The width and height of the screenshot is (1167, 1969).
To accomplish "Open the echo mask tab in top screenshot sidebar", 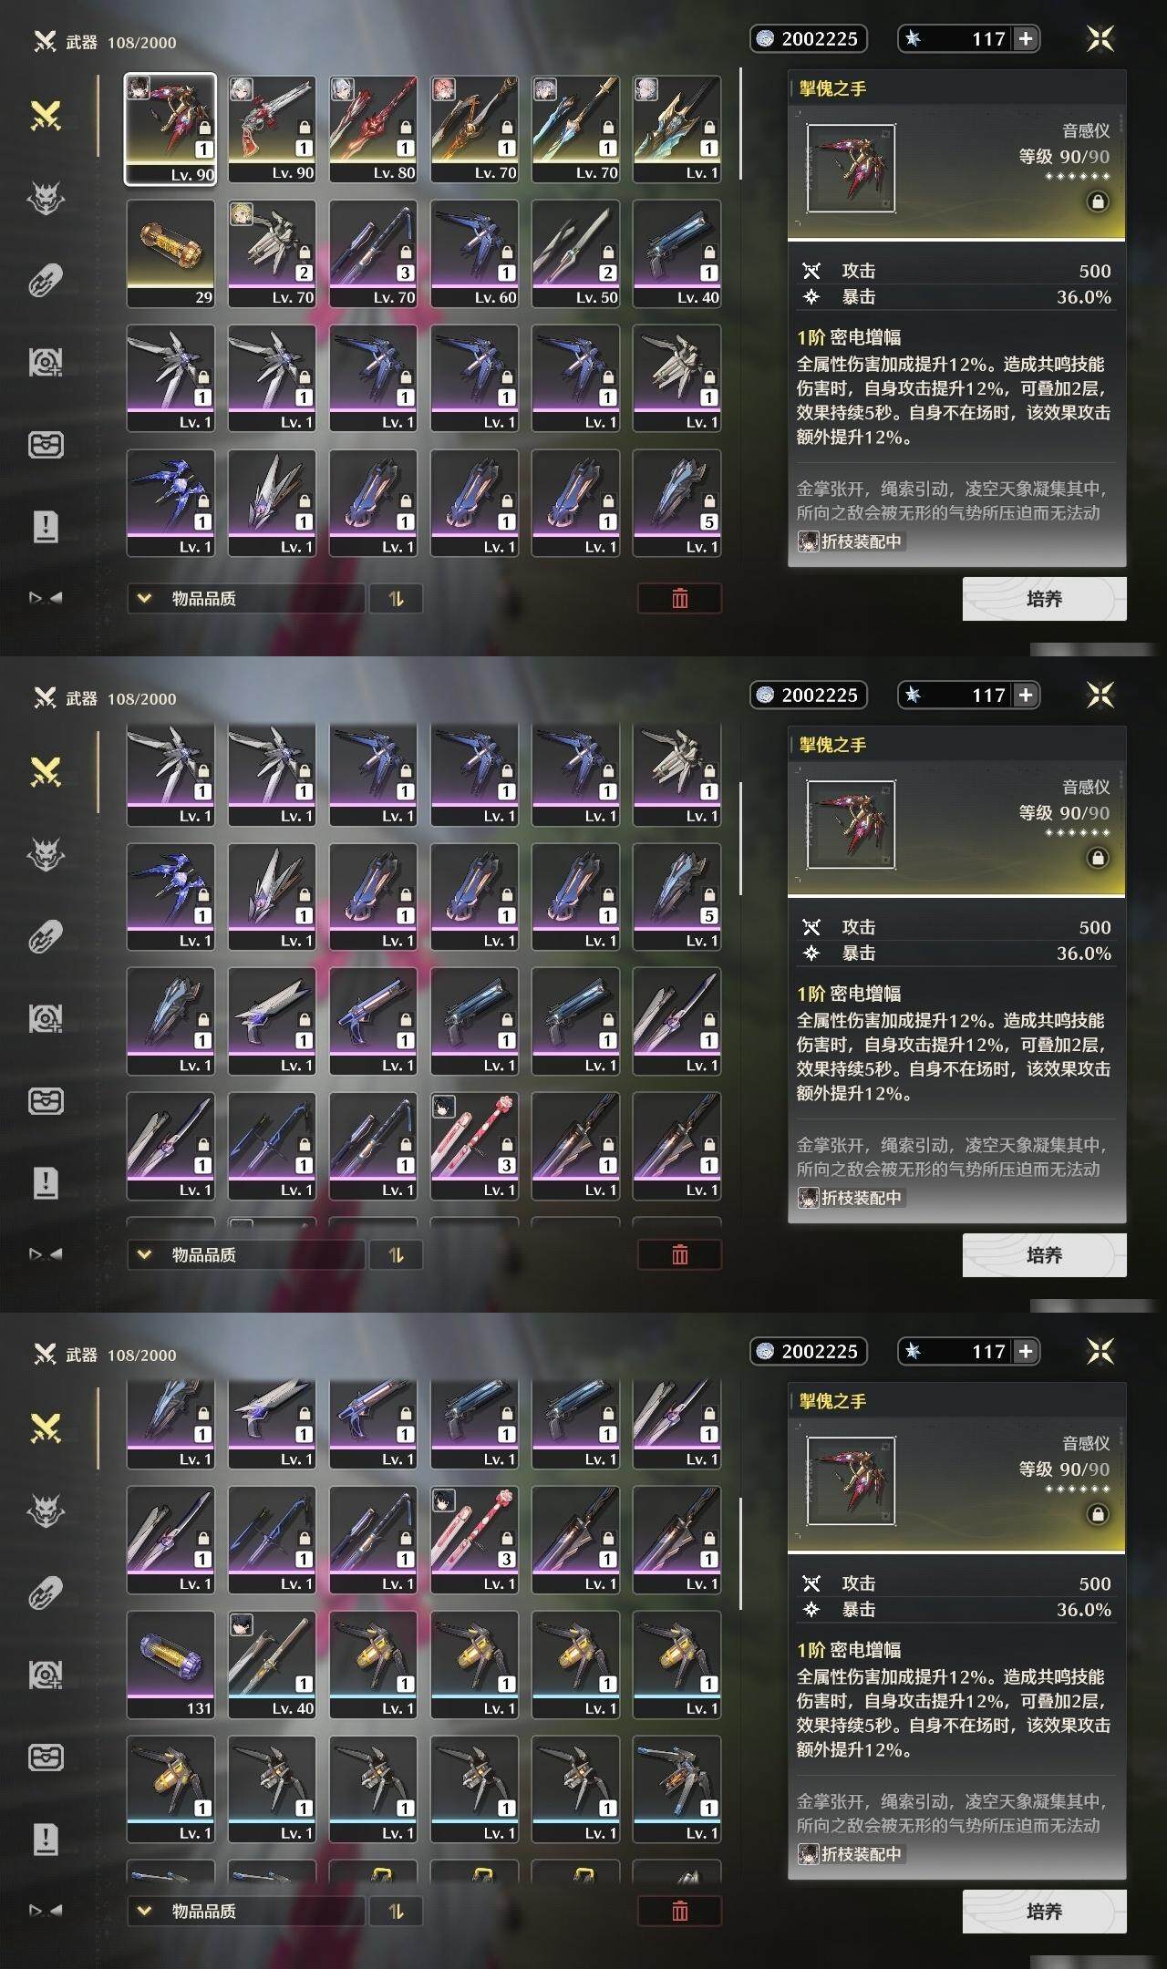I will (46, 197).
